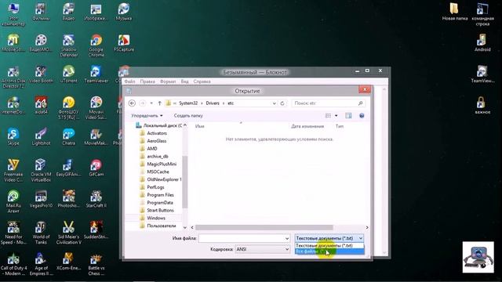Select Пользователи folder in the tree
The height and width of the screenshot is (282, 502).
coord(161,226)
